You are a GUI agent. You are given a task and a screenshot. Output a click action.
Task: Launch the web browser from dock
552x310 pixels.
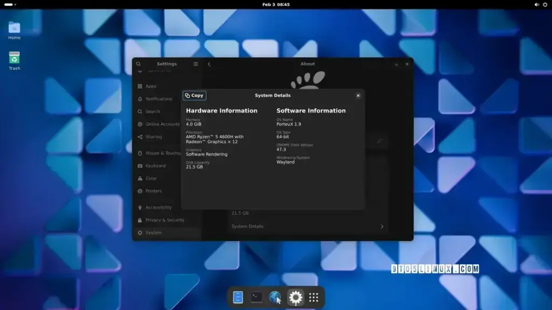[x=275, y=297]
